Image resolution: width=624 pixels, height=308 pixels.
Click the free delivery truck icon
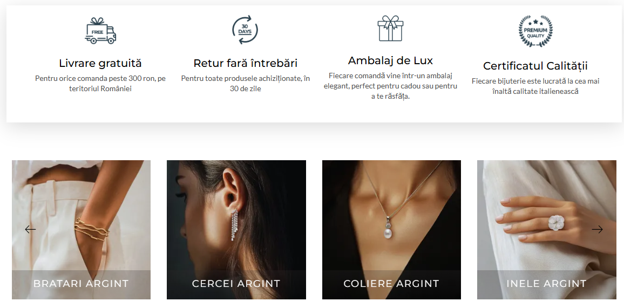coord(100,31)
